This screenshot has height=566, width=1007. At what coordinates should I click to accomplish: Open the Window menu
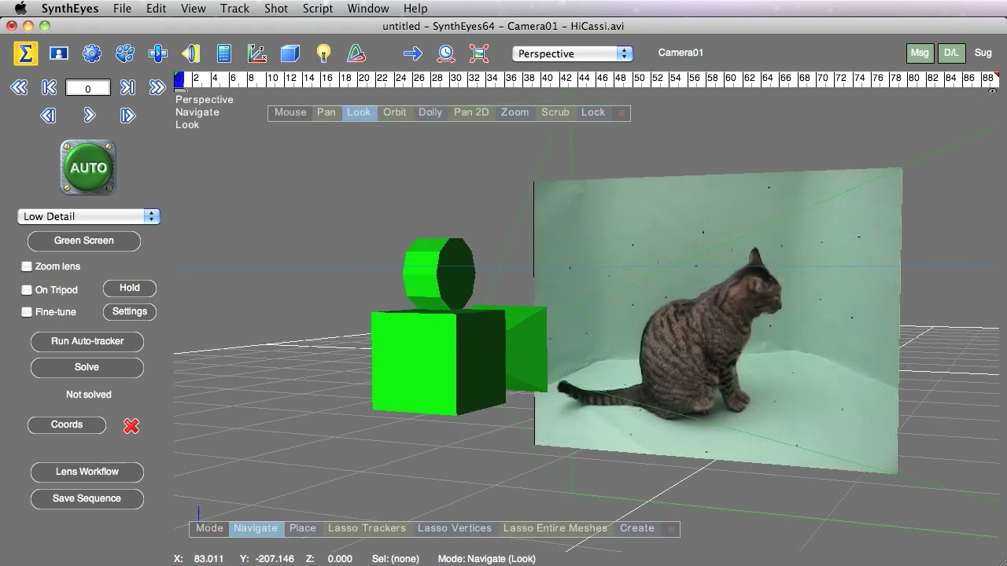[367, 9]
